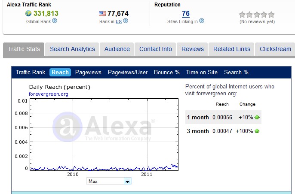Open the Contact Info tab
The image size is (295, 194).
click(x=156, y=49)
